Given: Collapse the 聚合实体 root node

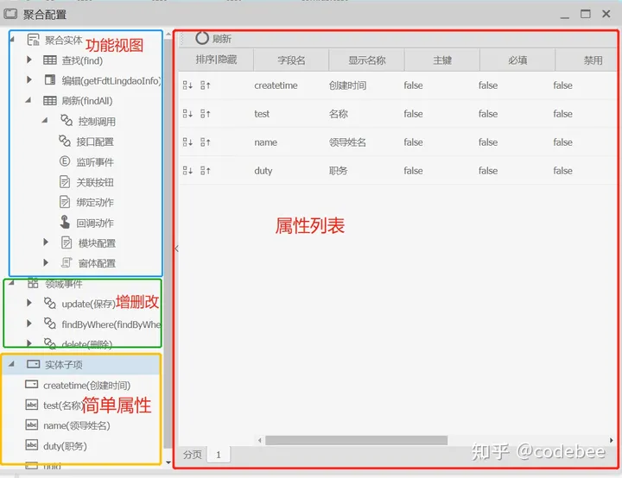Looking at the screenshot, I should click(x=12, y=39).
